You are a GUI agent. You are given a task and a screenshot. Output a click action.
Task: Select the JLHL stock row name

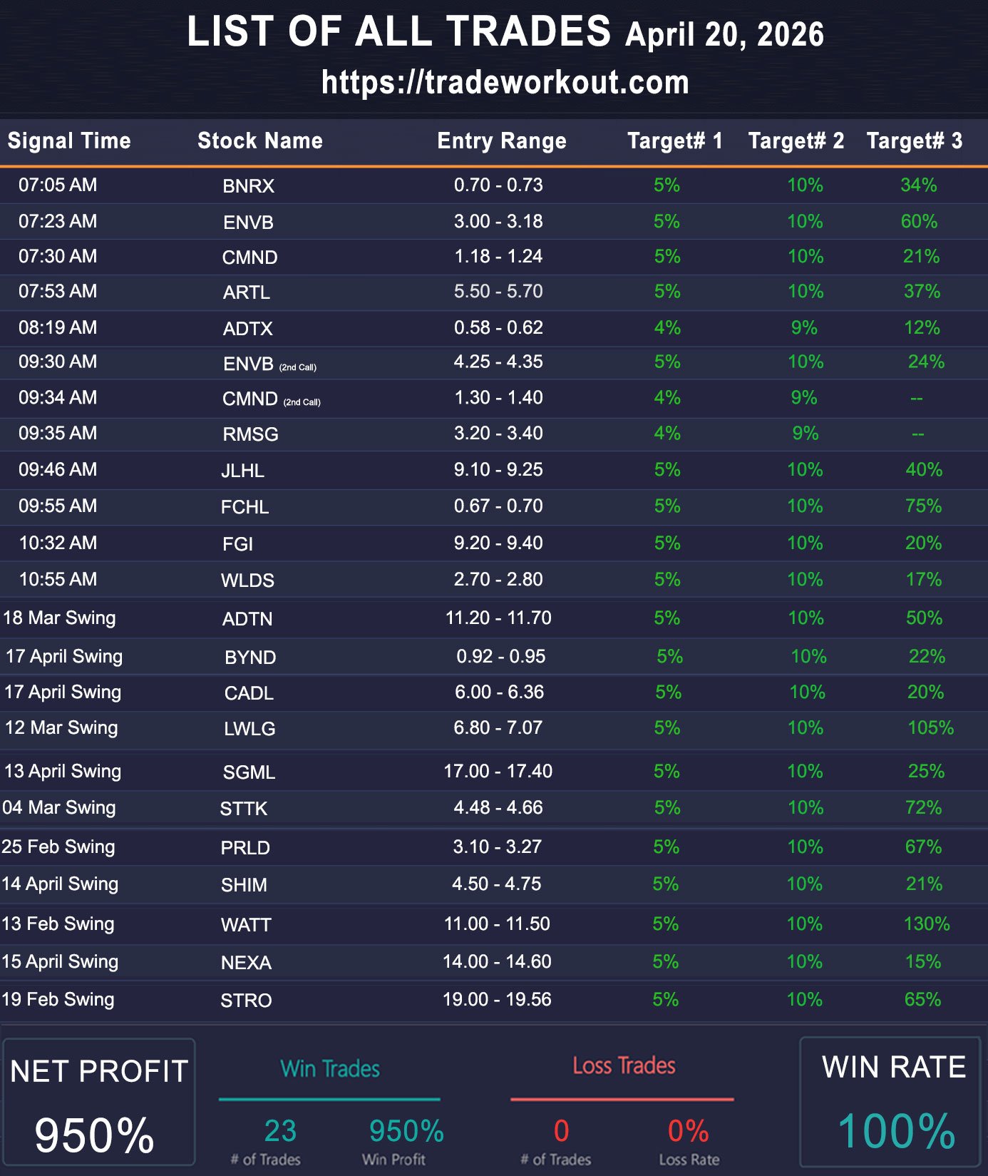[242, 471]
